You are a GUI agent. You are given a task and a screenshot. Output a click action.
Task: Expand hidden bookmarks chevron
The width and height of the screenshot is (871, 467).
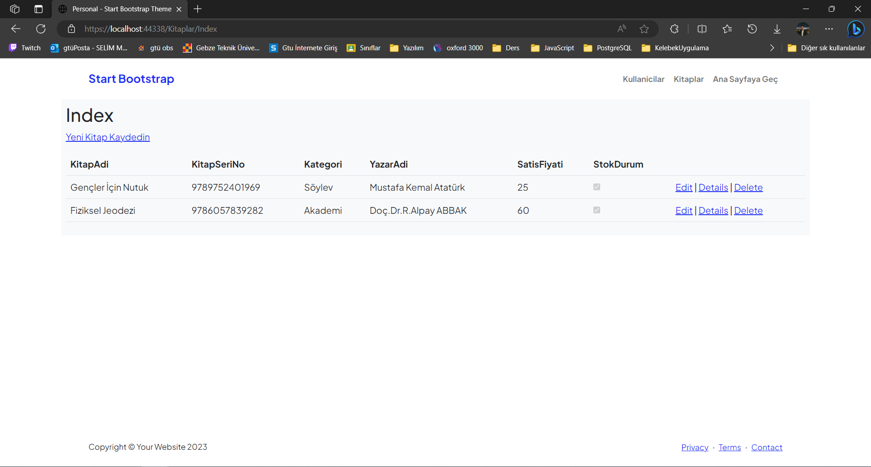(772, 48)
